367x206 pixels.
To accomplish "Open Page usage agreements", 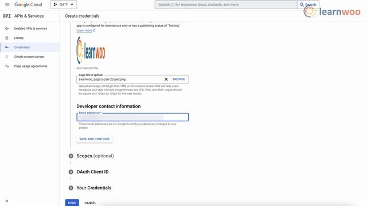I will point(30,66).
